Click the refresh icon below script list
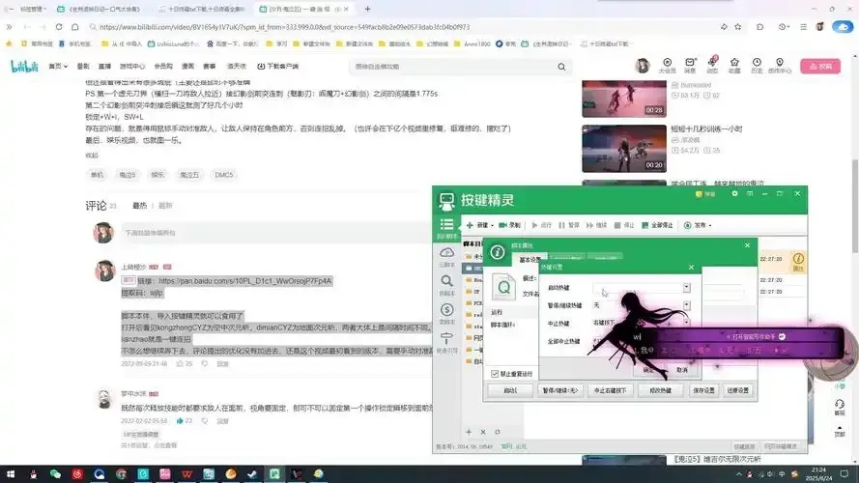Viewport: 859px width, 483px height. point(497,432)
